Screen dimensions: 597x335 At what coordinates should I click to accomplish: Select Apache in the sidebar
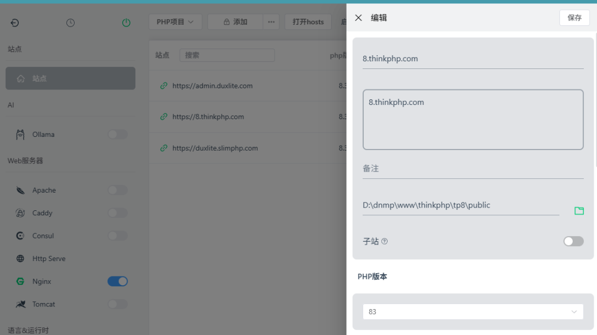pos(44,190)
